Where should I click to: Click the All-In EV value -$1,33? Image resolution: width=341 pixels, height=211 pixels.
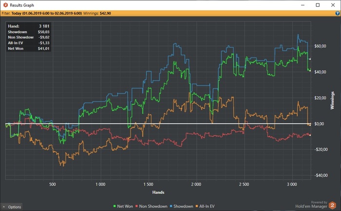[44, 43]
